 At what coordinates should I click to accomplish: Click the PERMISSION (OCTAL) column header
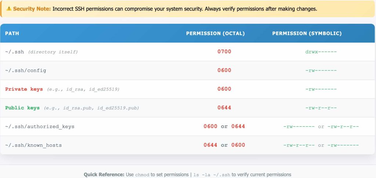[215, 33]
